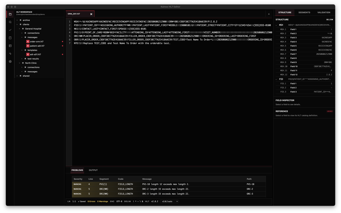This screenshot has height=213, width=341.
Task: Click the folder icon beside shared
Action: [21, 76]
